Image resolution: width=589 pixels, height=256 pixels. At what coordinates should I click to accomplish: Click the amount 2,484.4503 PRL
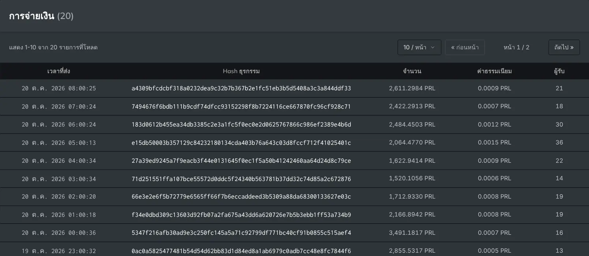tap(412, 124)
